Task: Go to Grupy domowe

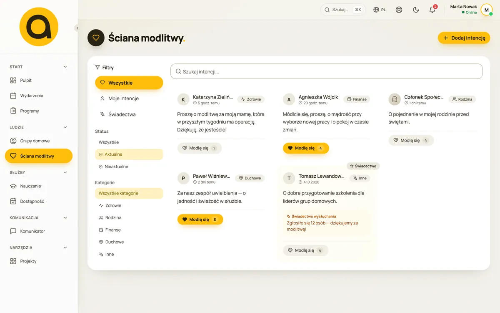Action: [x=39, y=141]
